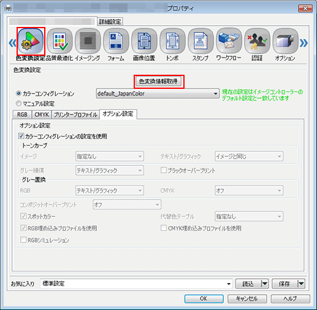Click the ヘルプ help button
The width and height of the screenshot is (317, 310).
[290, 298]
